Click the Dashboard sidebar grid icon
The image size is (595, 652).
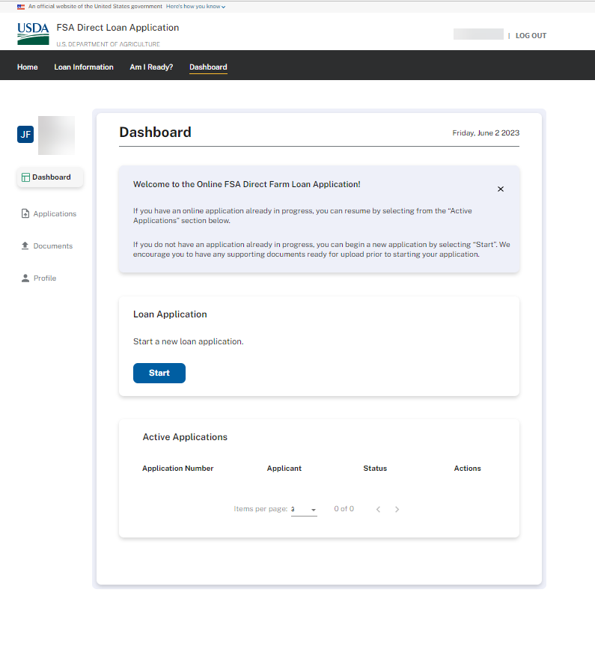25,177
